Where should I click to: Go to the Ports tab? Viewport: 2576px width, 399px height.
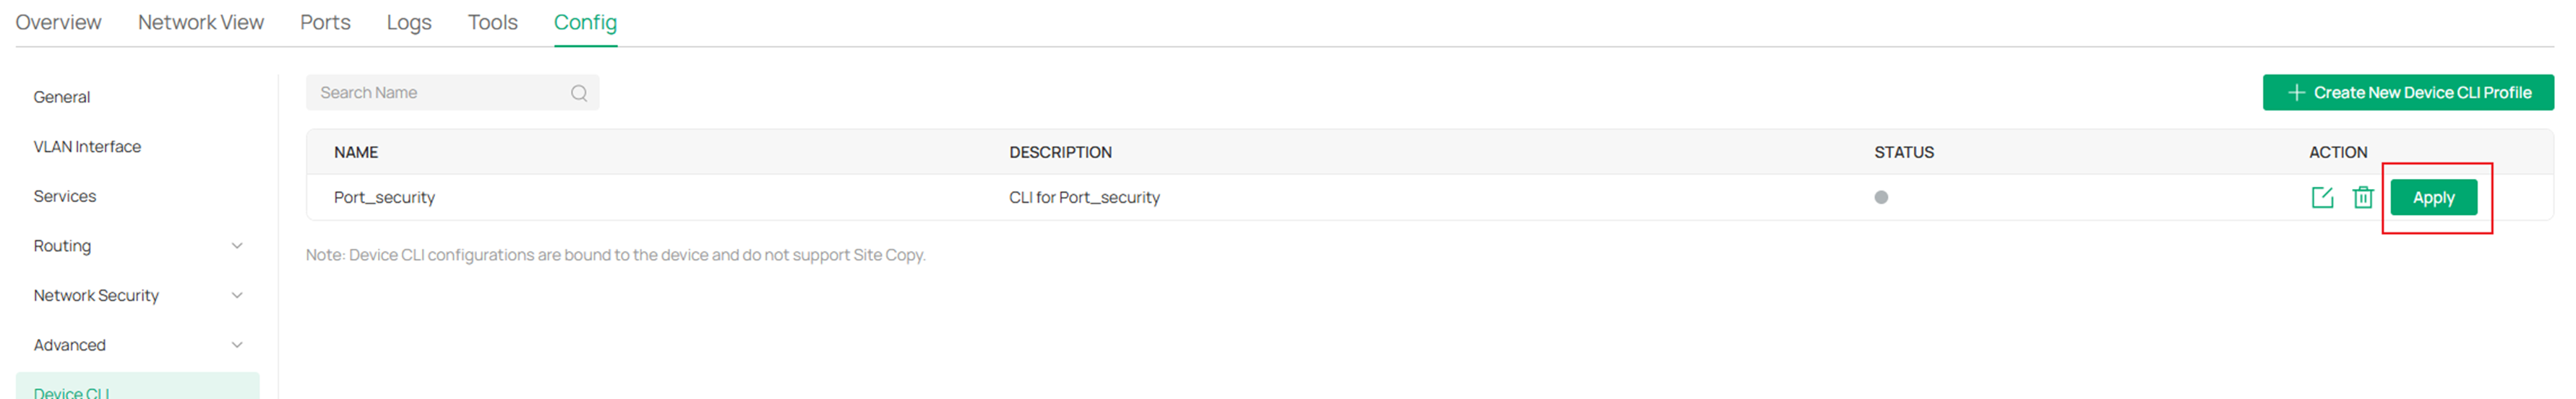pos(325,22)
